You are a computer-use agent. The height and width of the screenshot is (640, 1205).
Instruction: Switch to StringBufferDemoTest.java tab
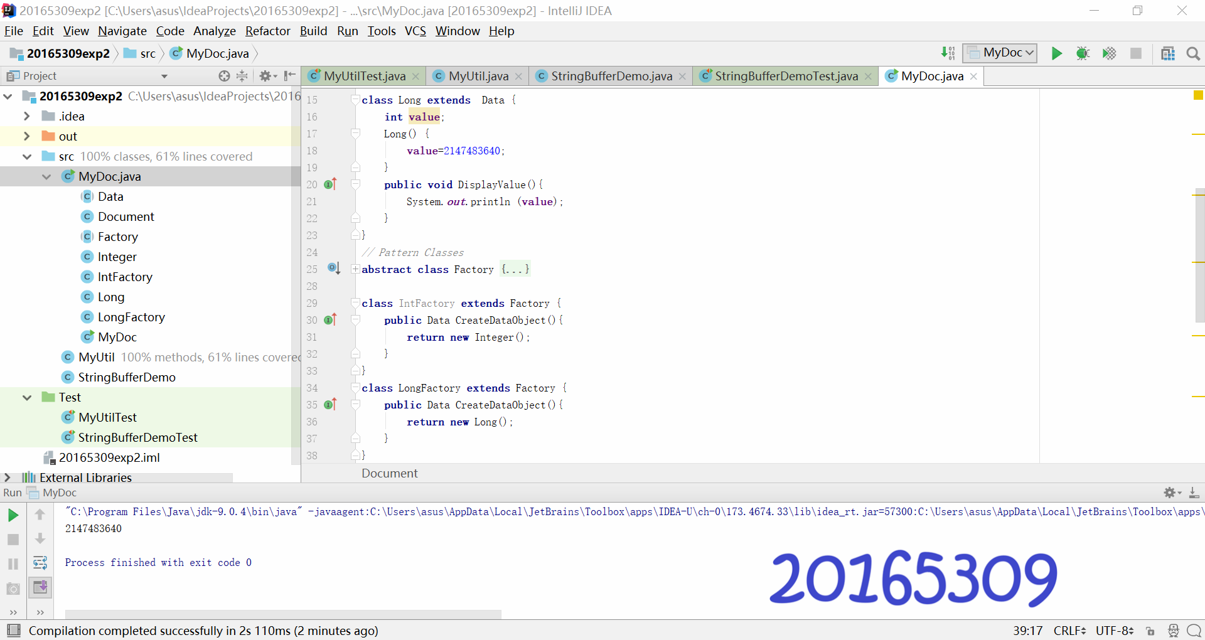pos(786,76)
